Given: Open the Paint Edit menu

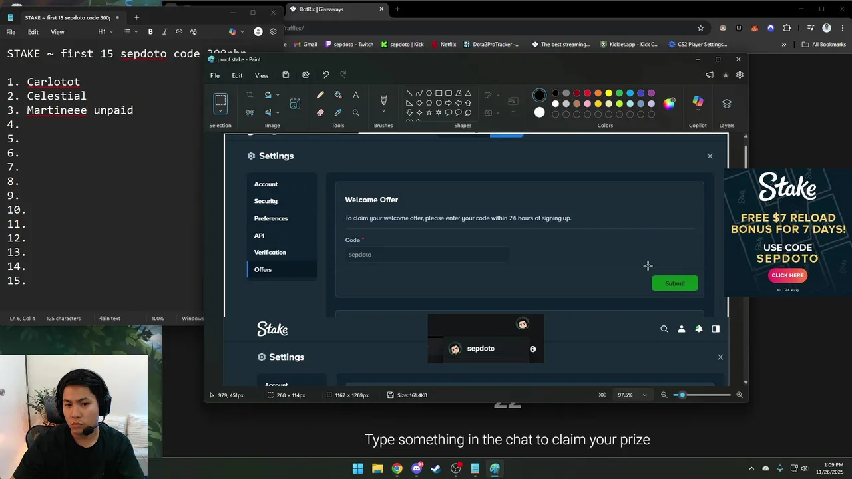Looking at the screenshot, I should click(237, 75).
